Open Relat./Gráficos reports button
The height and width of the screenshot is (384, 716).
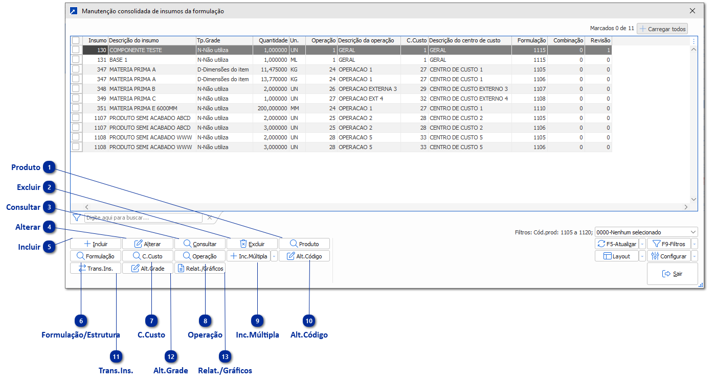pos(199,268)
